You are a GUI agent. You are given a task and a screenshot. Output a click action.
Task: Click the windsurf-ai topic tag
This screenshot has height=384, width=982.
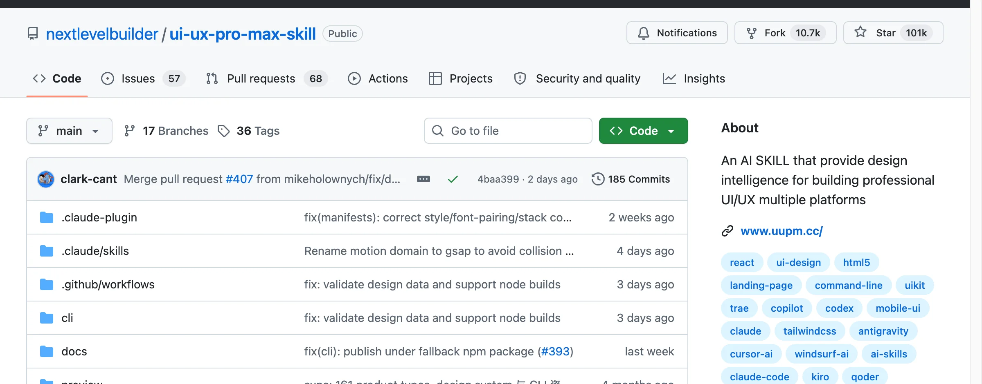[x=822, y=354]
